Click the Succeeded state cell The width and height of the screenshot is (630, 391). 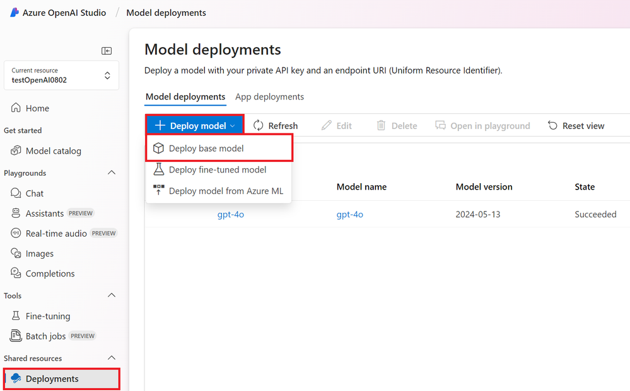tap(595, 214)
